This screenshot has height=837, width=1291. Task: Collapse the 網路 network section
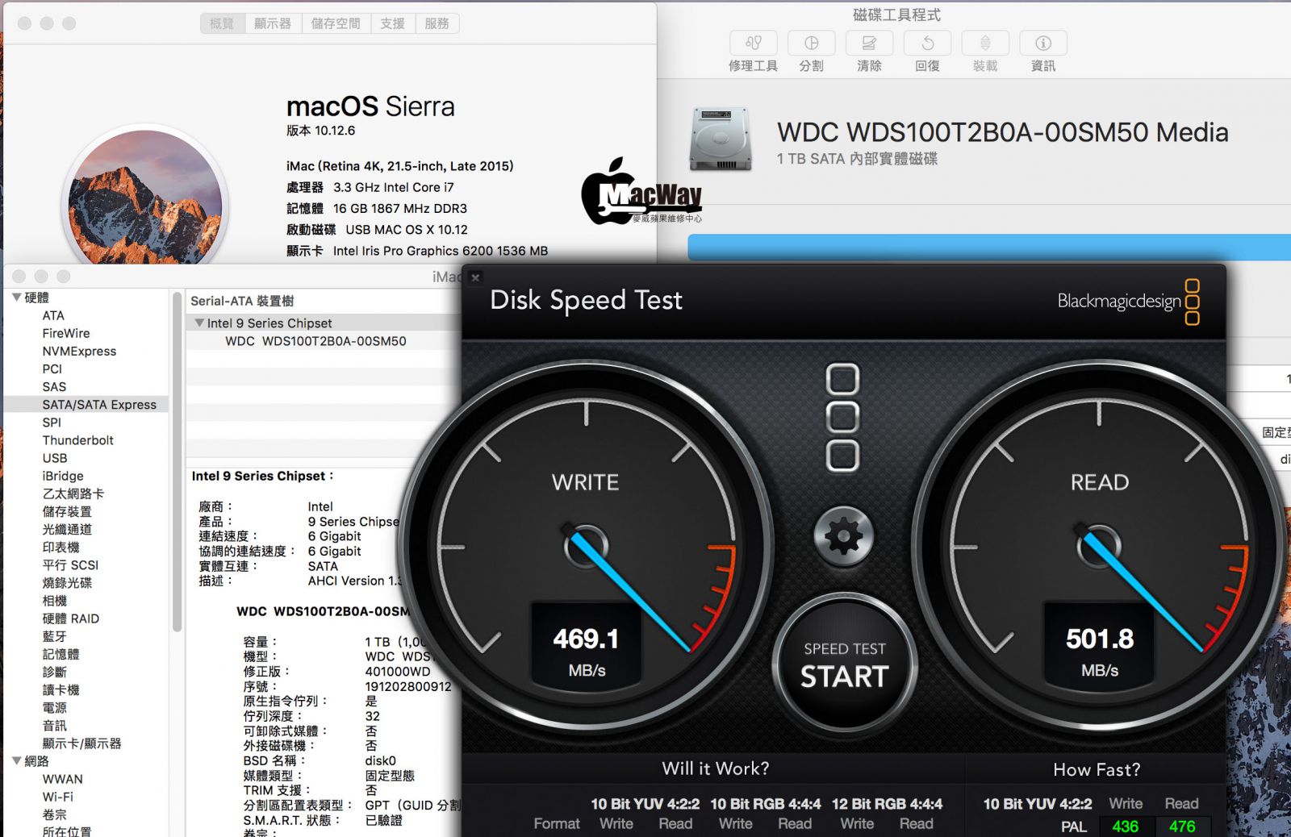17,760
